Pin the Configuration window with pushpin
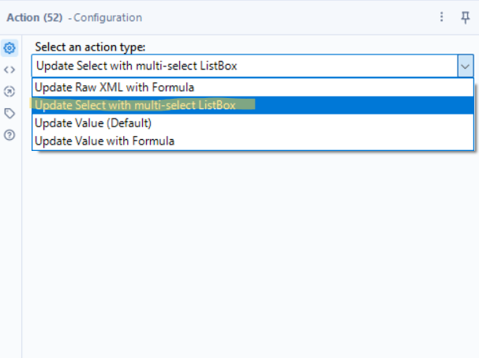 click(465, 17)
